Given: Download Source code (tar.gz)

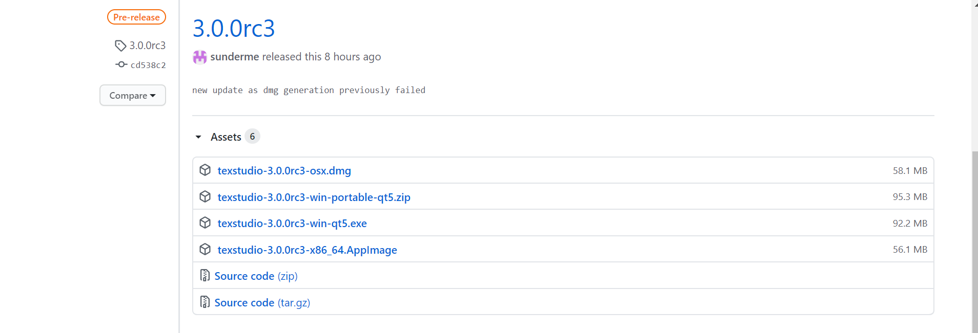Looking at the screenshot, I should (262, 303).
